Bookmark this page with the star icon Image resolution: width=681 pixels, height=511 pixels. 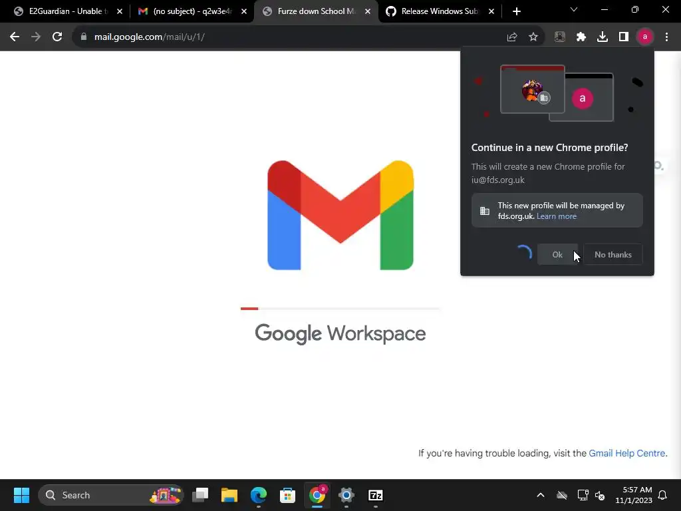tap(533, 37)
